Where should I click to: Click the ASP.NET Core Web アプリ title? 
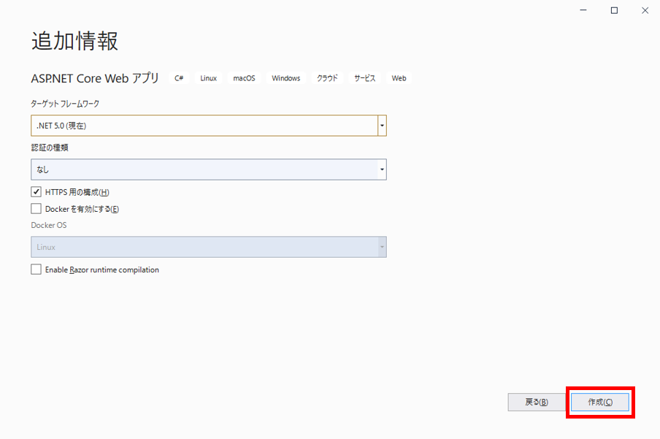point(95,78)
